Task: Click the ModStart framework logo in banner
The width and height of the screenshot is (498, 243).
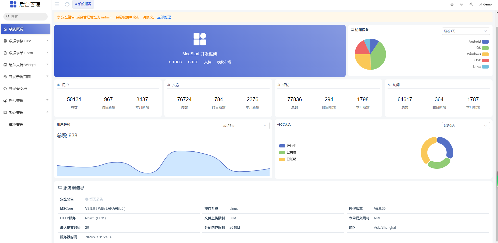Action: [x=200, y=39]
